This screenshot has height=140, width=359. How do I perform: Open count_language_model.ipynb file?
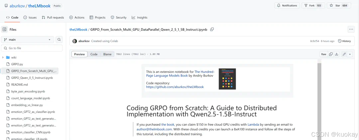31,98
